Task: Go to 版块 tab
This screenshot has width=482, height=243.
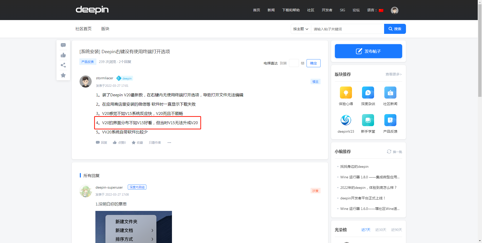Action: pos(105,29)
